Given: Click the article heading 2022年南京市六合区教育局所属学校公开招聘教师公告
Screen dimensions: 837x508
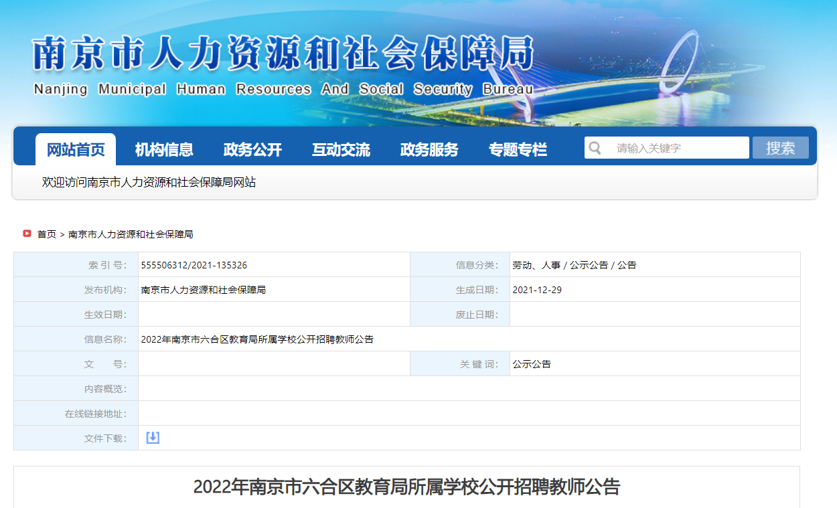Looking at the screenshot, I should click(406, 487).
